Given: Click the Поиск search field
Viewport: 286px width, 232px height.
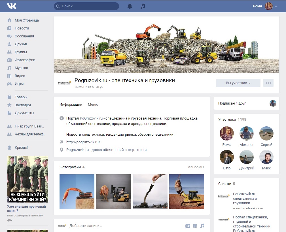Looking at the screenshot, I should [x=86, y=6].
